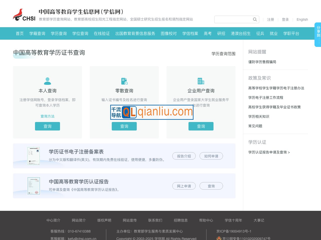Switch to the 学籍查询 navigation tab

tap(37, 33)
